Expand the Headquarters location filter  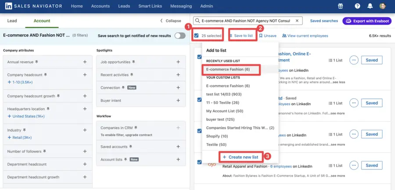coord(85,109)
